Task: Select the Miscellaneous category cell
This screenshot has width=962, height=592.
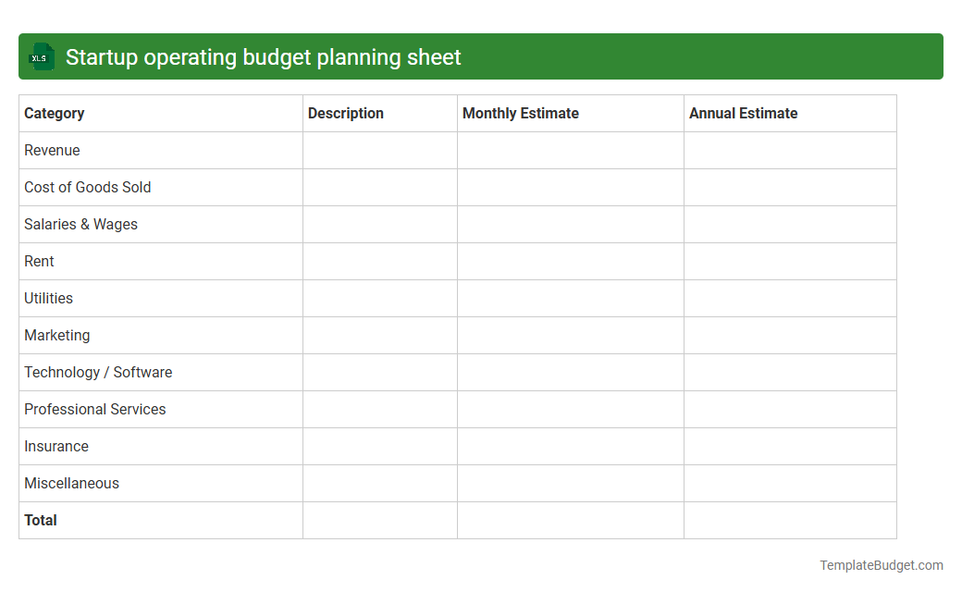Action: click(71, 483)
